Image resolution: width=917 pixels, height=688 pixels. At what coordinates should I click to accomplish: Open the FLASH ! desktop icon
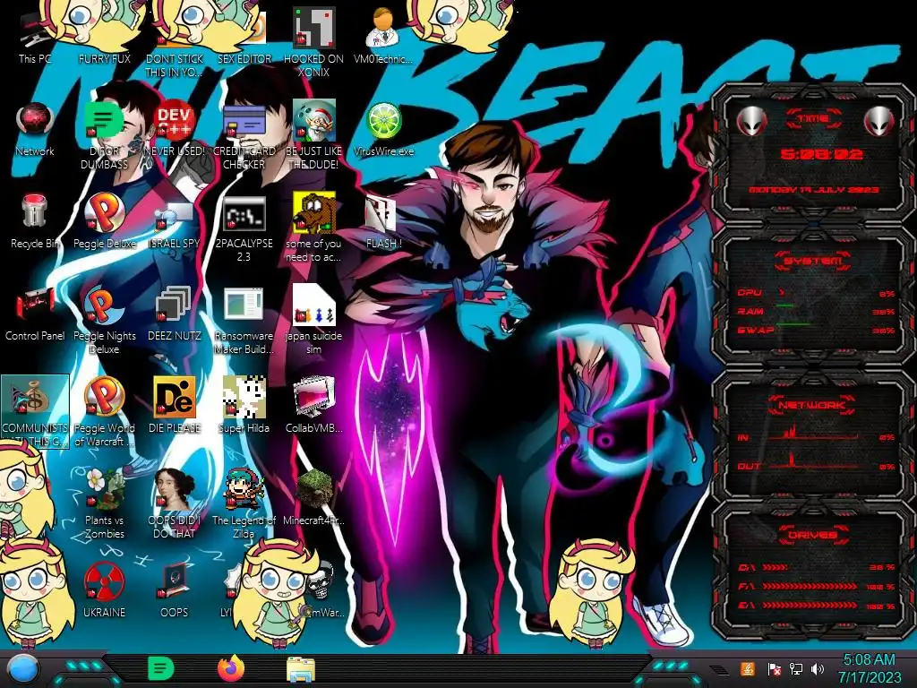pyautogui.click(x=383, y=222)
